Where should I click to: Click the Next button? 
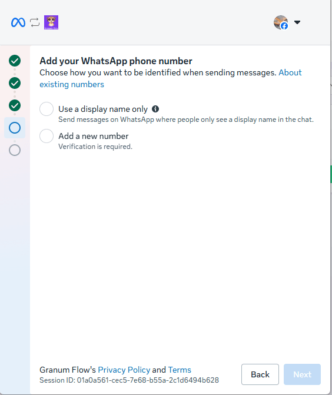[303, 374]
